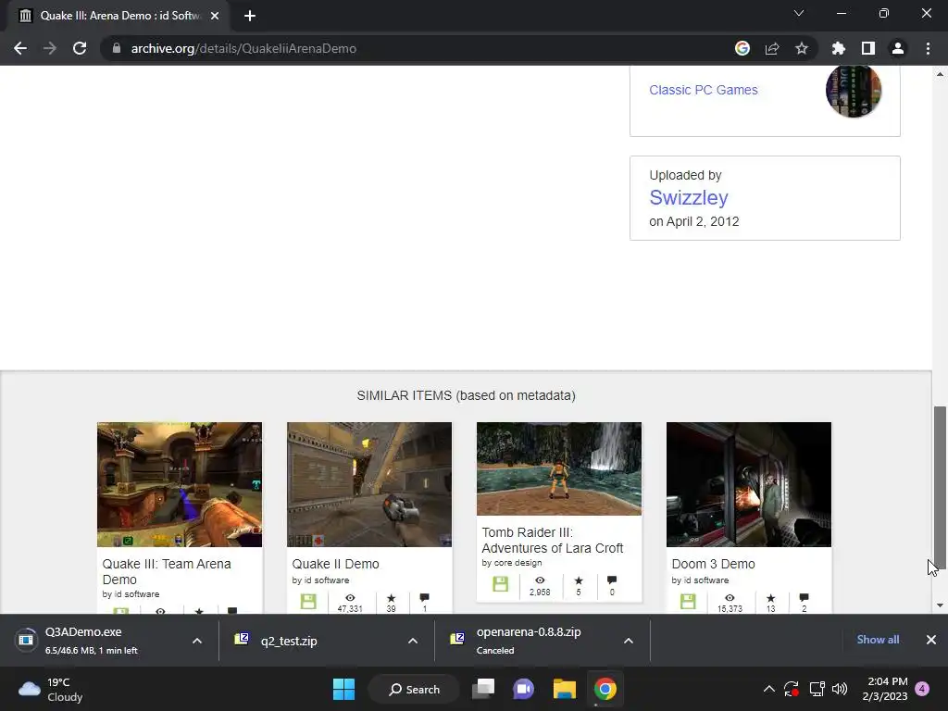Click the reviews comment icon under Doom 3 Demo
The width and height of the screenshot is (948, 711).
(x=805, y=598)
